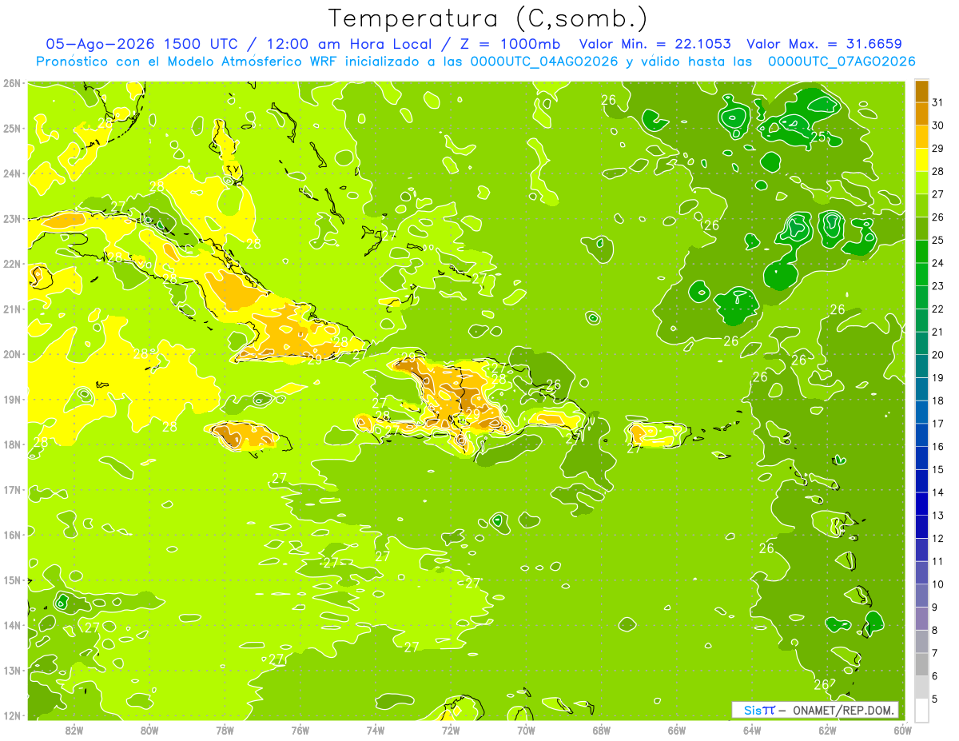Pick the brown color band above 31

click(x=921, y=91)
